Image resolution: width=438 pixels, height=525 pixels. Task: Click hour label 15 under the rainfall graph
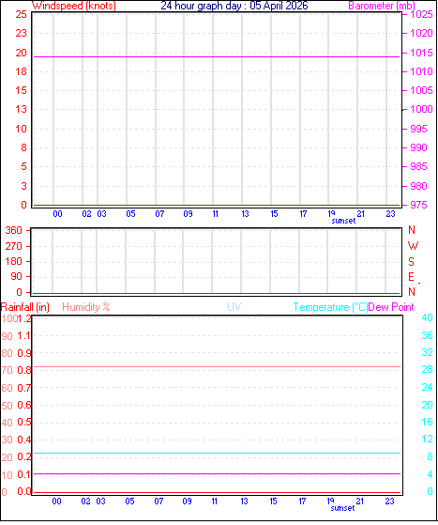click(x=273, y=502)
